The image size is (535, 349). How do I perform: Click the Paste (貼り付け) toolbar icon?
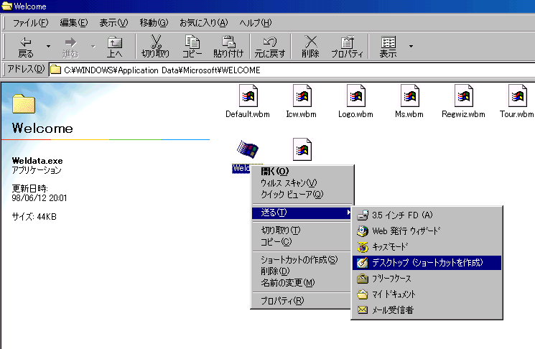(228, 47)
